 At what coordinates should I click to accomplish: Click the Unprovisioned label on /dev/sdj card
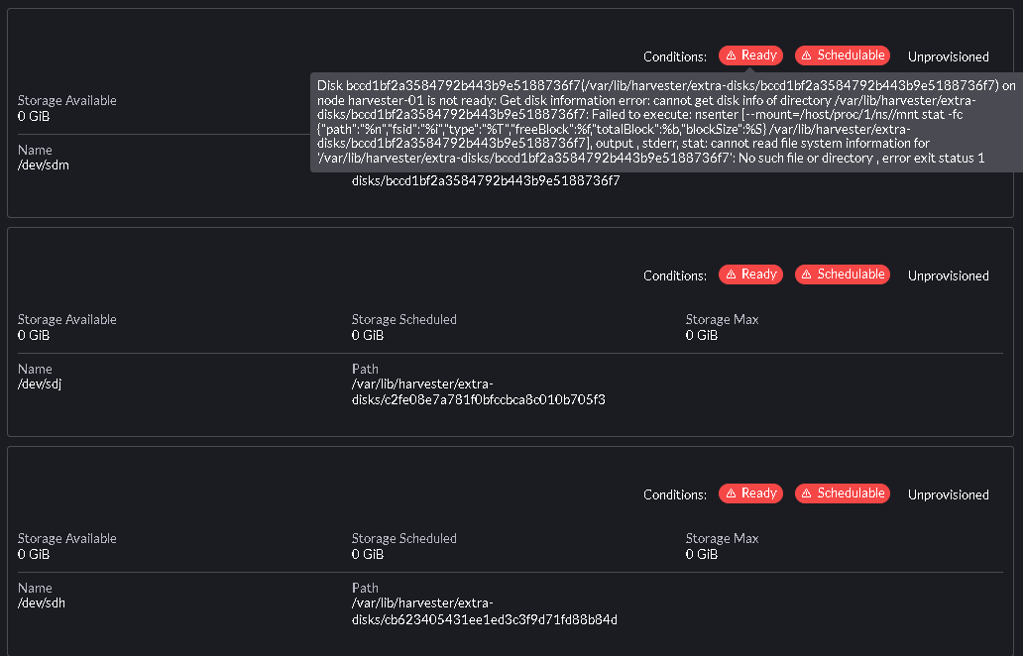click(x=948, y=275)
